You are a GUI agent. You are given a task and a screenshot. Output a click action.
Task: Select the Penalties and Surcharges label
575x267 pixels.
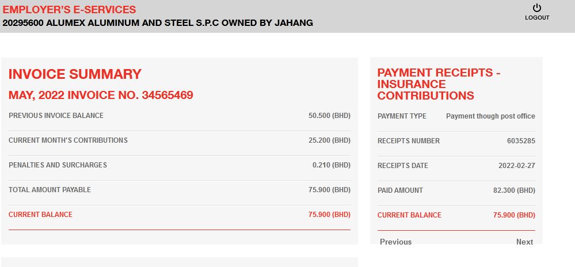(x=58, y=165)
